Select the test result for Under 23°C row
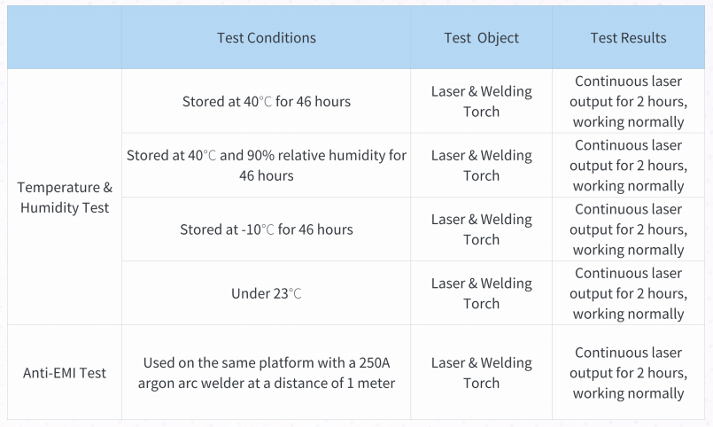Image resolution: width=713 pixels, height=427 pixels. pos(628,293)
